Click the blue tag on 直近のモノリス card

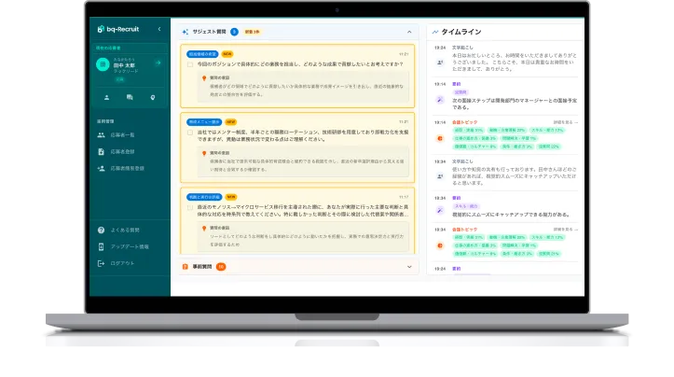tap(204, 197)
